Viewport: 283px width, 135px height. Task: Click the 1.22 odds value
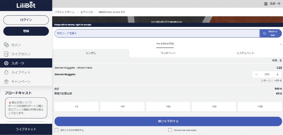(x=279, y=68)
